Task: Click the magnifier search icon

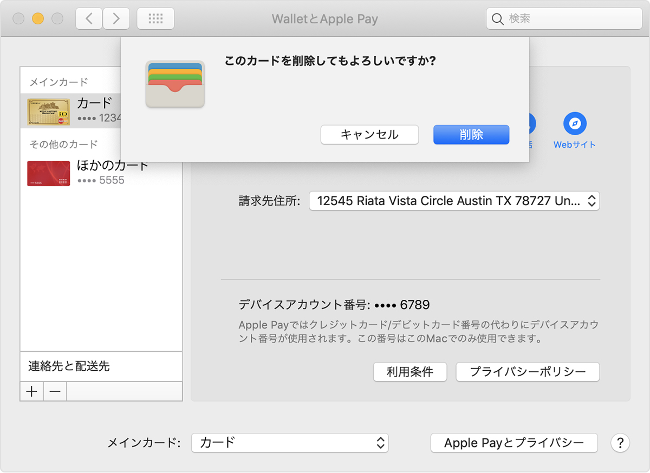Action: (x=498, y=19)
